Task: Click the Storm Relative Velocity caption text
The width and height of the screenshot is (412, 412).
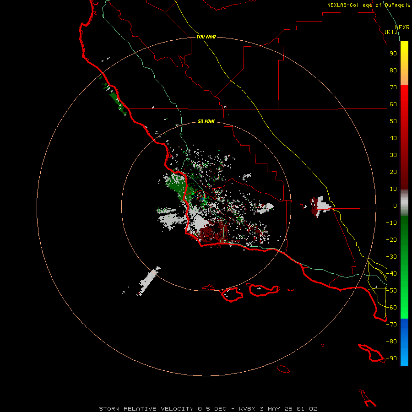Action: (208, 409)
